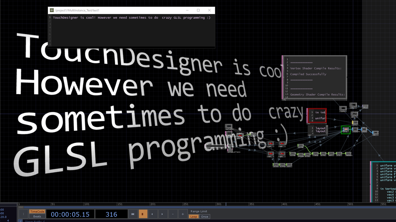
Task: Select the node with the yellow flag
Action: (355, 123)
